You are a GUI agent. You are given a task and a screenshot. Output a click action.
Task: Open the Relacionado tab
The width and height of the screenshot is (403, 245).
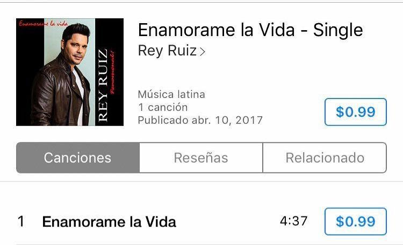(325, 158)
